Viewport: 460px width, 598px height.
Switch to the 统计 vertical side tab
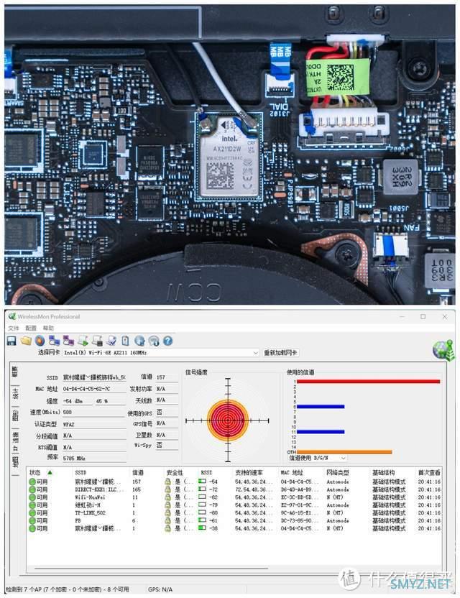15,394
